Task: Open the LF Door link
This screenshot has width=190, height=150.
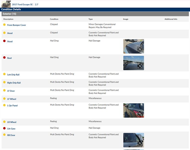Action: click(11, 91)
